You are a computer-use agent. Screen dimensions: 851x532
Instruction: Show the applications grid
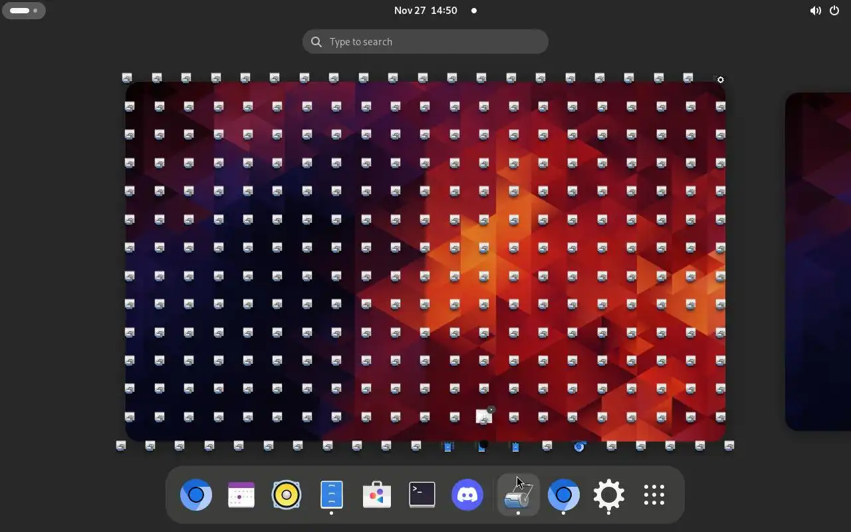click(654, 495)
